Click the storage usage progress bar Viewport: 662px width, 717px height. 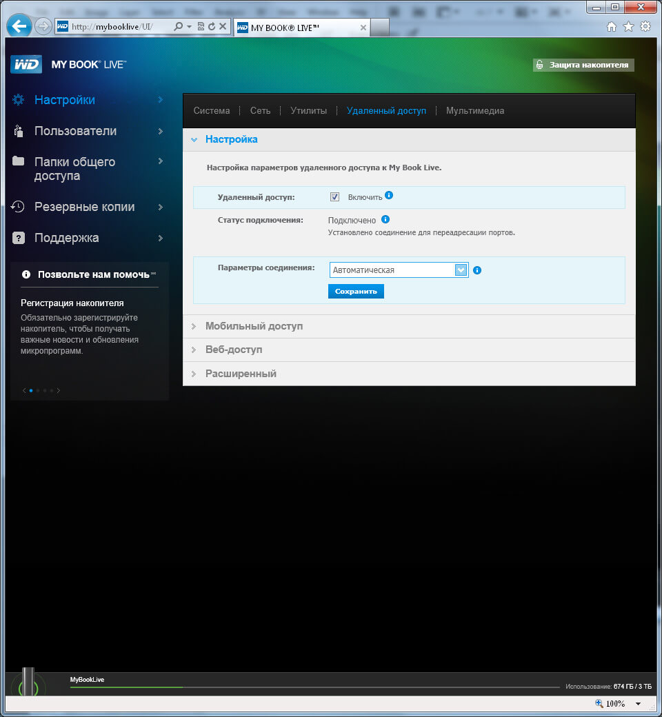(x=314, y=687)
